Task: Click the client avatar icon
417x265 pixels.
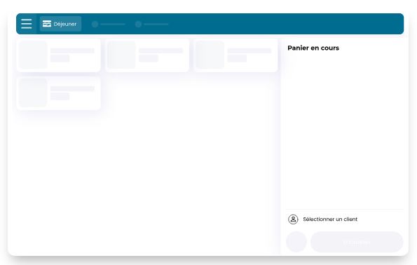Action: 293,219
